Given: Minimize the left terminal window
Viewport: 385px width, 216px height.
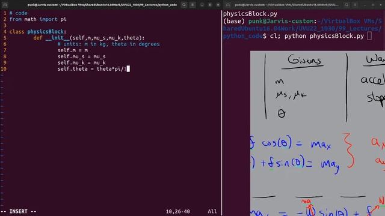Looking at the screenshot, I should [202, 5].
